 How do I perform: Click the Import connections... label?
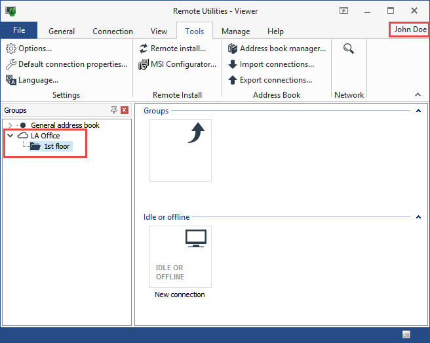point(277,64)
